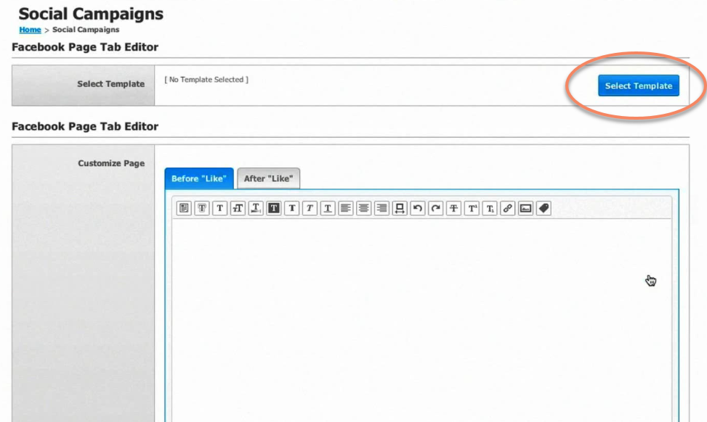Align text to the right
The height and width of the screenshot is (422, 707).
pyautogui.click(x=382, y=208)
